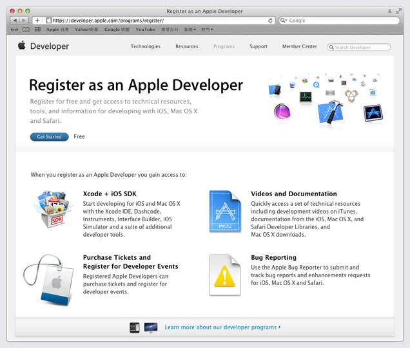
Task: Expand the 新聞 bookmarks folder
Action: tap(190, 30)
